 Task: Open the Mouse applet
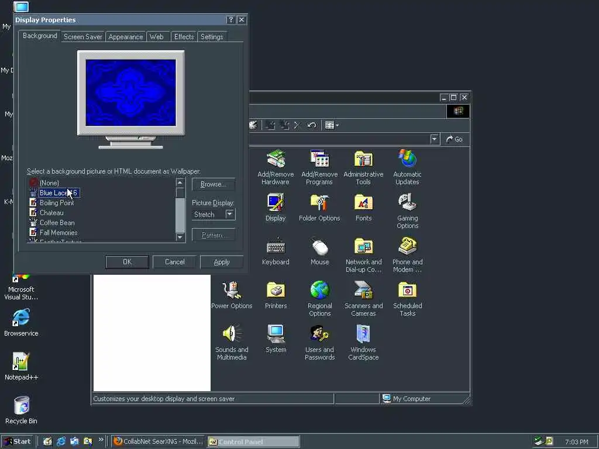(x=319, y=251)
